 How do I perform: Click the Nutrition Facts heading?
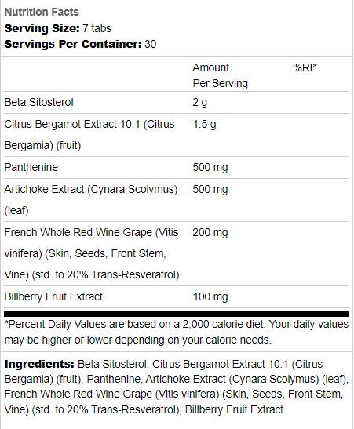pyautogui.click(x=42, y=12)
